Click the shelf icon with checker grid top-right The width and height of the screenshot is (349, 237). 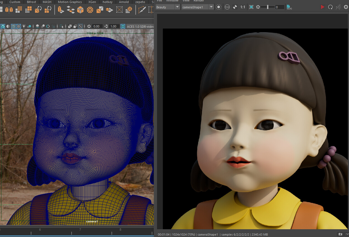click(x=19, y=10)
